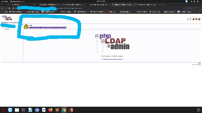The width and height of the screenshot is (202, 113).
Task: Click the browser back button
Action: (x=2, y=8)
